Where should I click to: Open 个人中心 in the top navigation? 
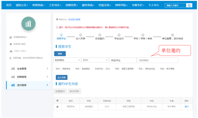(154, 5)
